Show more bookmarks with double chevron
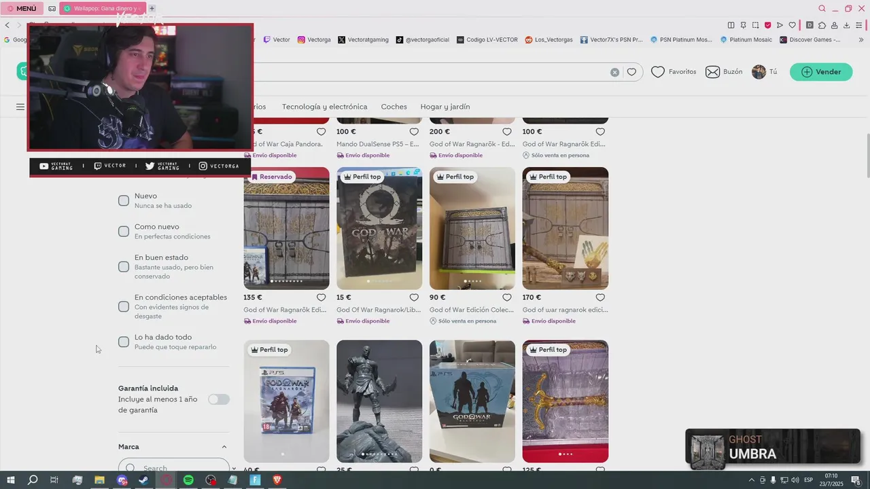This screenshot has height=489, width=870. tap(863, 39)
